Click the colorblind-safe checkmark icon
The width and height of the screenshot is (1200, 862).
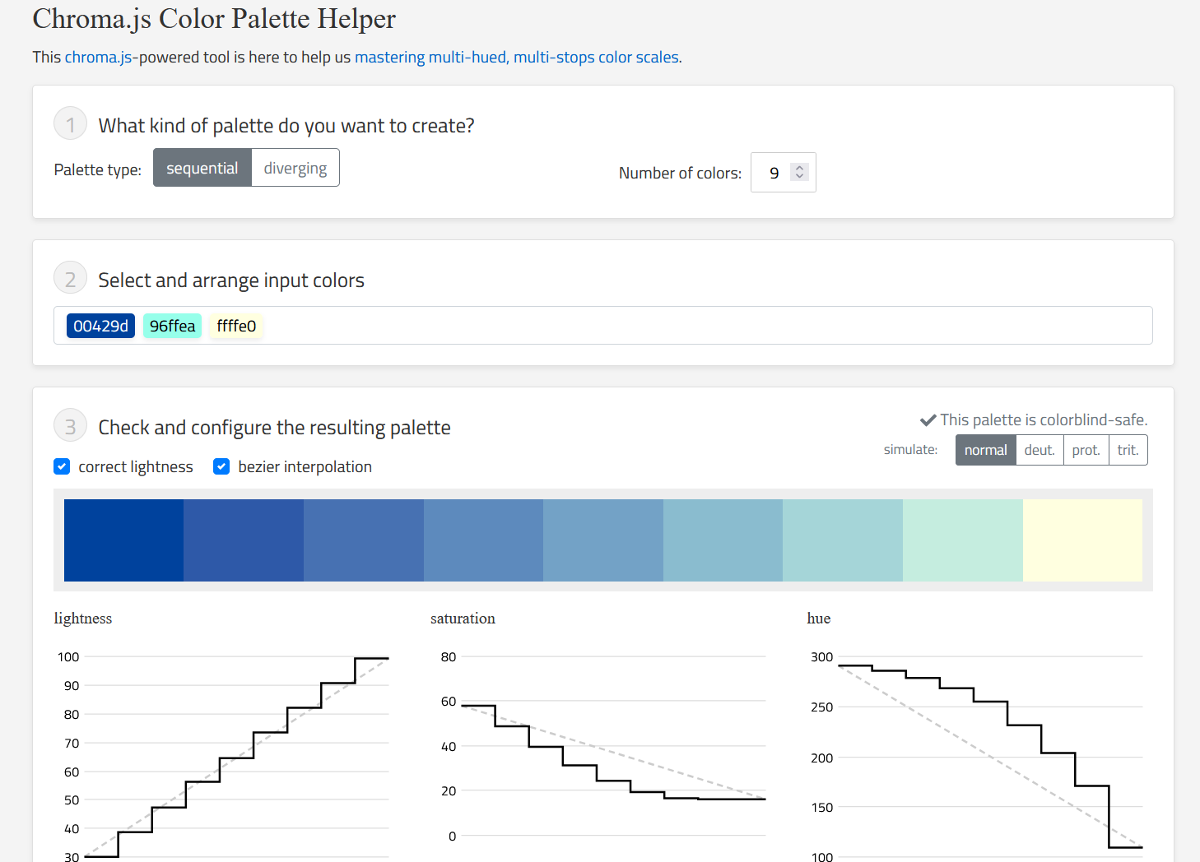[928, 420]
